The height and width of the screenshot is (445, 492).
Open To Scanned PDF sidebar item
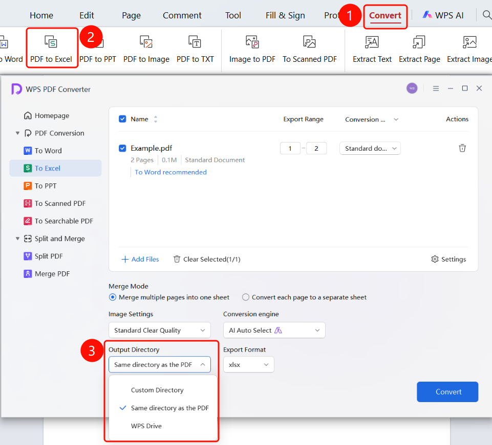55,203
